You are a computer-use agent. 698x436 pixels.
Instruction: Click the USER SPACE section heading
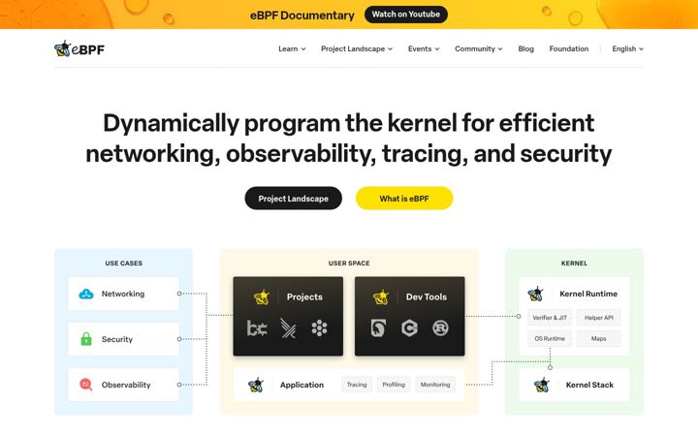tap(349, 263)
